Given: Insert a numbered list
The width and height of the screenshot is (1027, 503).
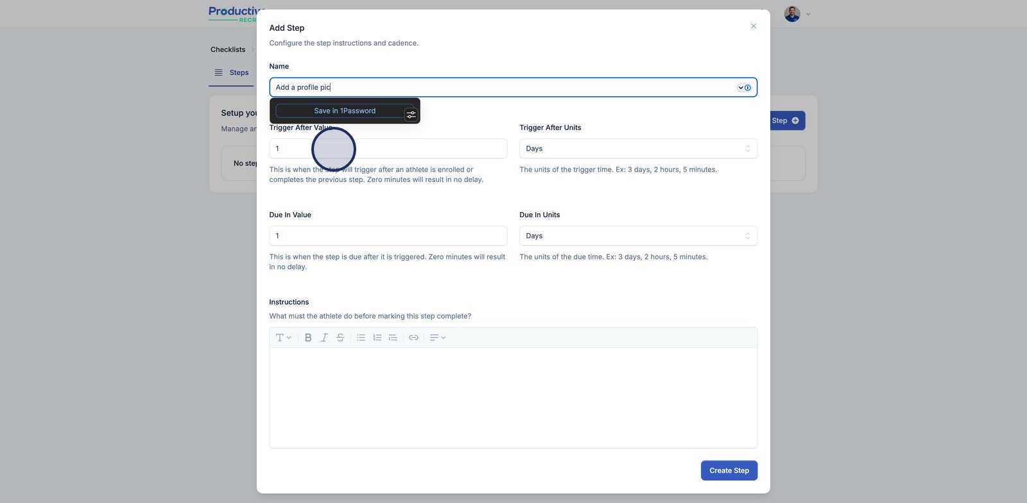Looking at the screenshot, I should coord(377,338).
